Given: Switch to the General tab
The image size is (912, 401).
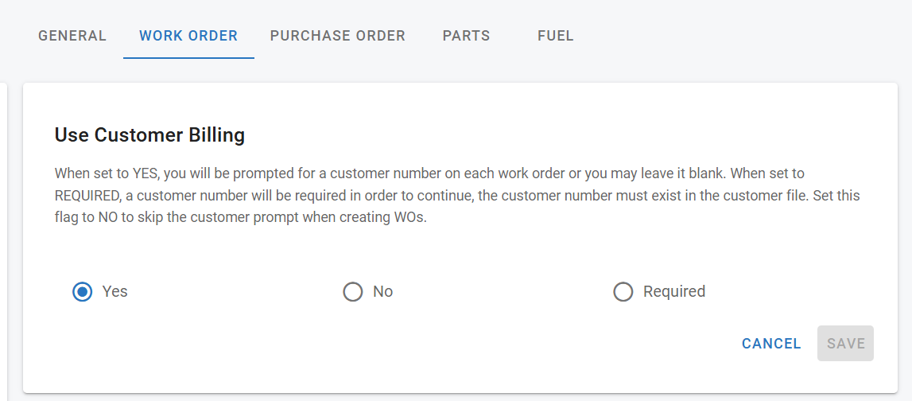Looking at the screenshot, I should point(72,36).
